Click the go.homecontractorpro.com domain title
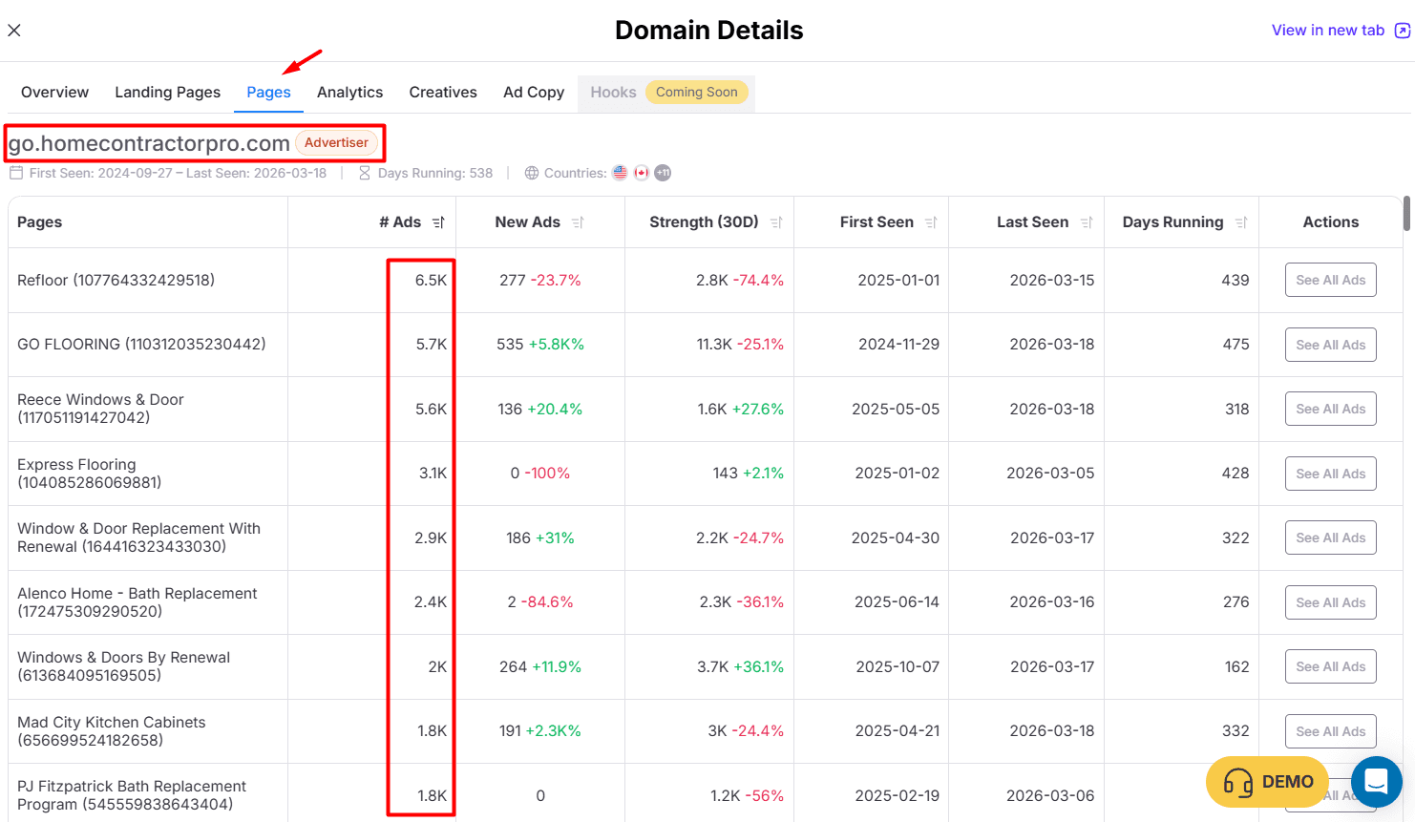Screen dimensions: 1415x822 149,143
